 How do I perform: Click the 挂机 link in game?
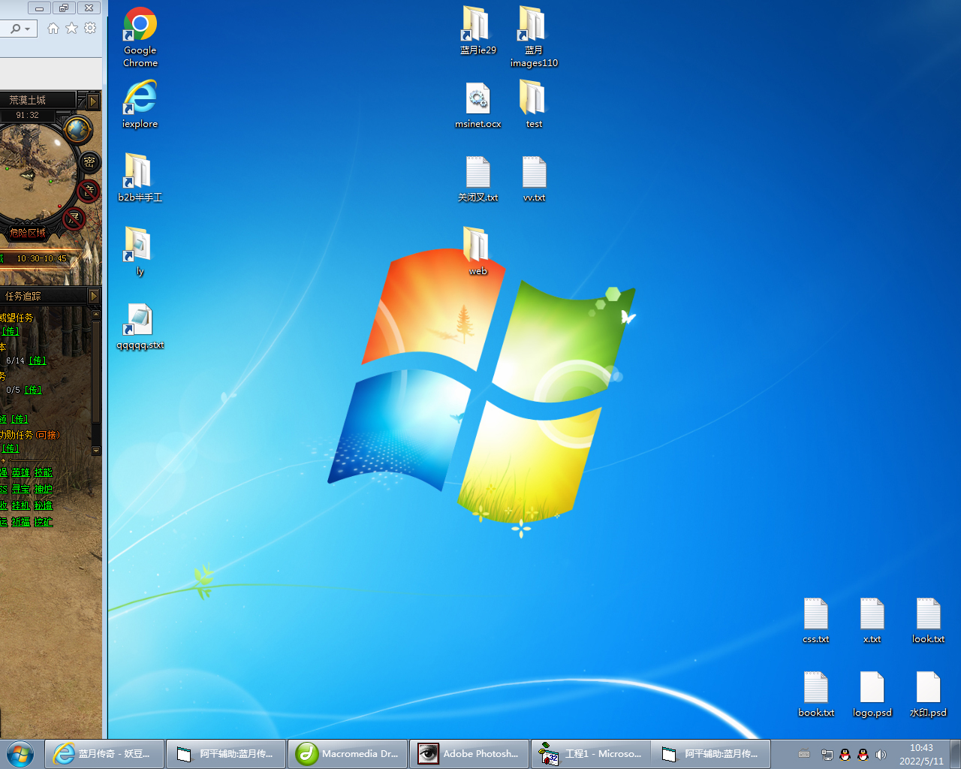click(x=21, y=505)
